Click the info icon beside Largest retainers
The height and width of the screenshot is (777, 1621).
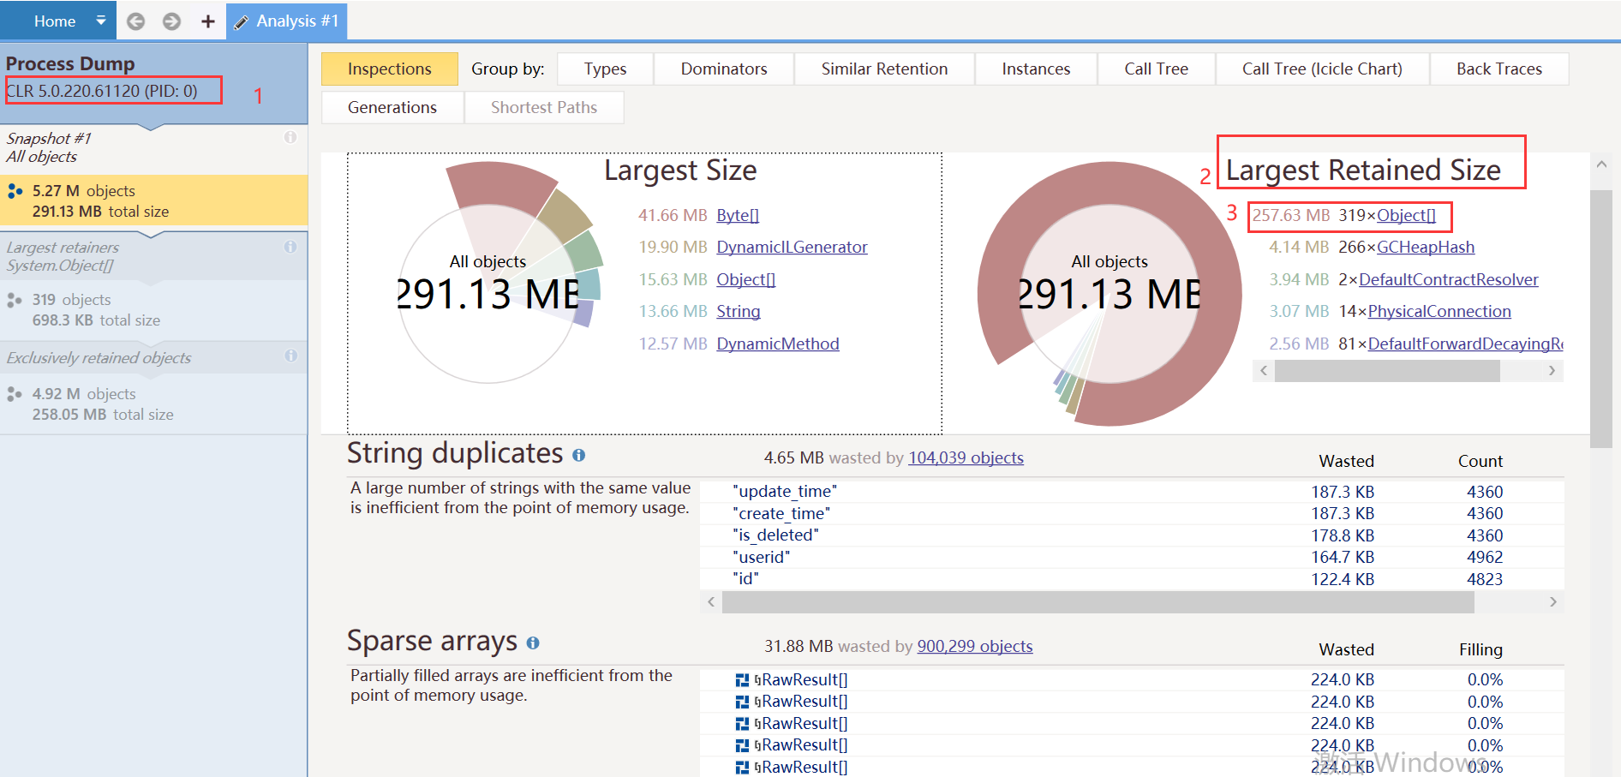click(290, 247)
